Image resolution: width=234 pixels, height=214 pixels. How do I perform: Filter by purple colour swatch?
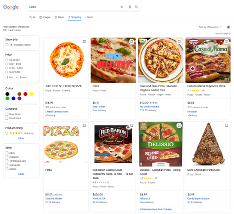tap(19, 98)
